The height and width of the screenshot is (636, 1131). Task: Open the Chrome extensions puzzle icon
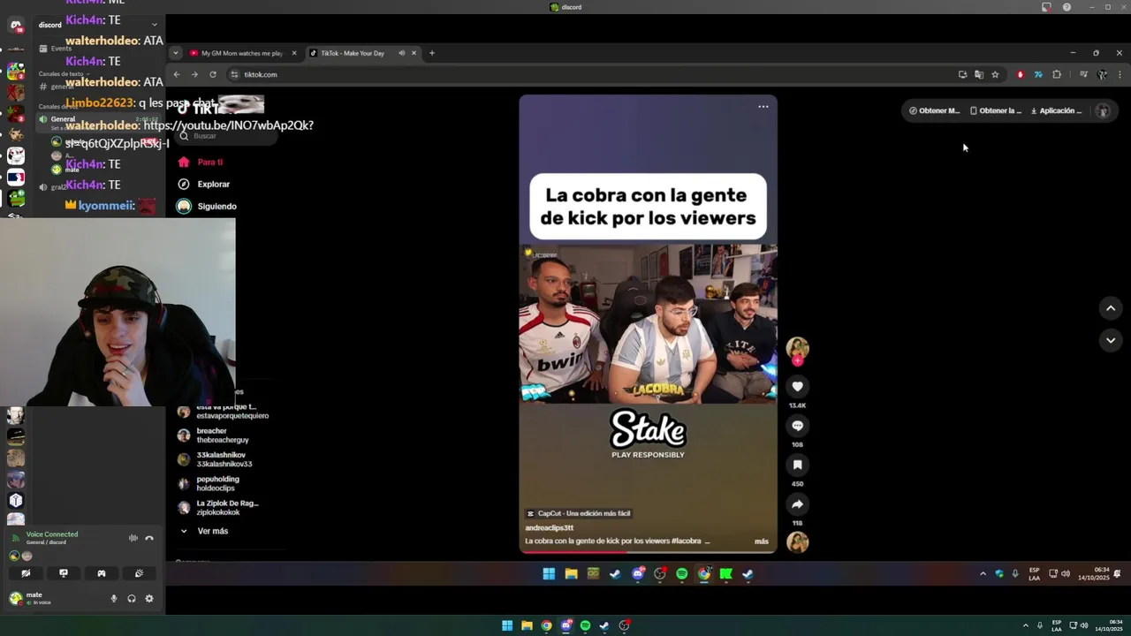(x=1057, y=74)
